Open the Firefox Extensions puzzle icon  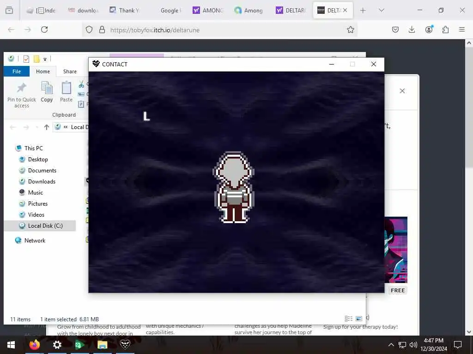tap(446, 29)
